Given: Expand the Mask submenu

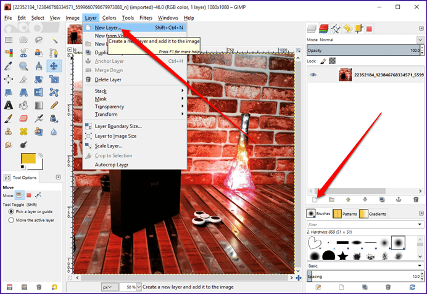Looking at the screenshot, I should coord(135,99).
